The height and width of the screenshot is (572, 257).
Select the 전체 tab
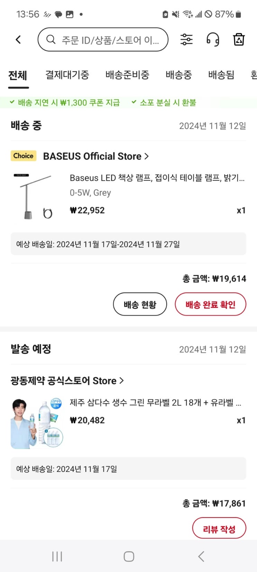(x=18, y=75)
